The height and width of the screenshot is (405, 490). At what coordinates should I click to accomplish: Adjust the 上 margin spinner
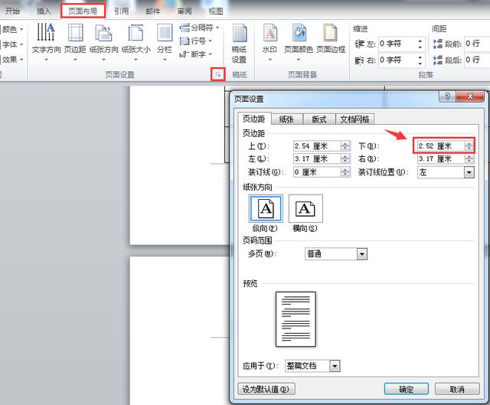coord(345,146)
